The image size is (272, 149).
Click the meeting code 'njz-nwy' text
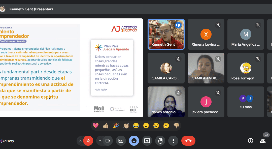tap(7, 141)
